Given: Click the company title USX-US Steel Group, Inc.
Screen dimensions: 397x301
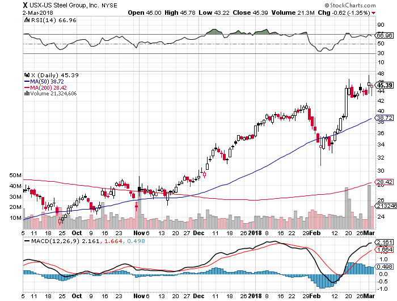Looking at the screenshot, I should pos(64,5).
